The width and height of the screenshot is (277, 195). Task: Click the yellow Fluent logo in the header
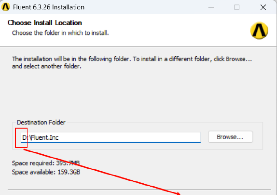[x=259, y=31]
